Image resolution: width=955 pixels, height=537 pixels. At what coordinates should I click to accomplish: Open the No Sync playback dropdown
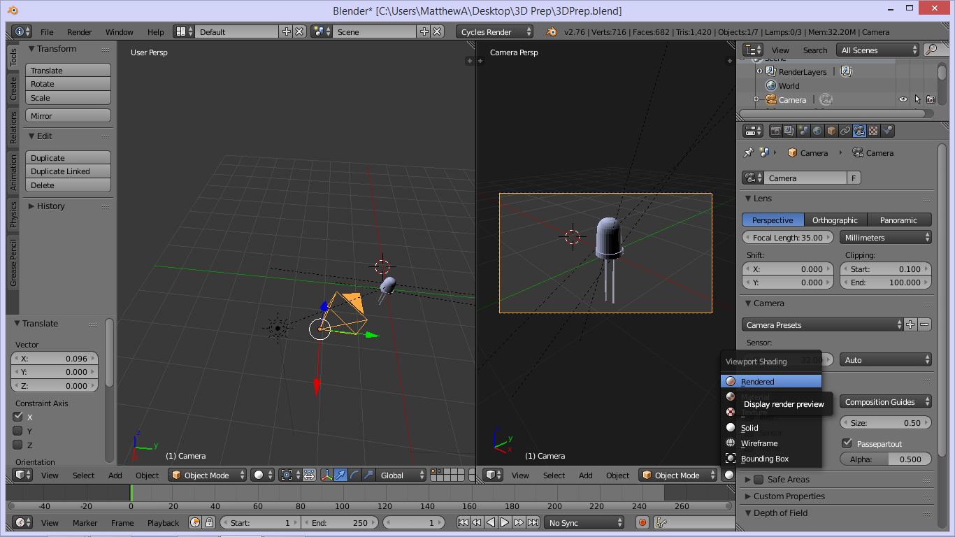[x=584, y=522]
